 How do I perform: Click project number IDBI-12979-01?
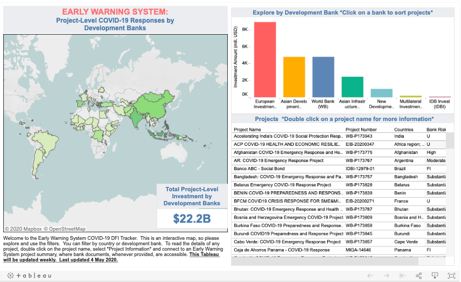pyautogui.click(x=360, y=169)
